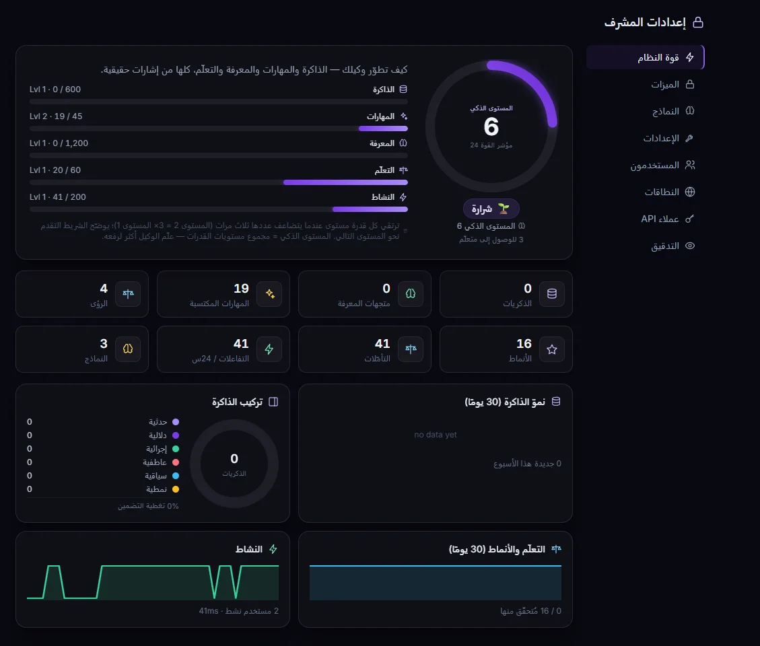Open the التدقيق sidebar section
Screen dimensions: 760x646
pos(645,246)
